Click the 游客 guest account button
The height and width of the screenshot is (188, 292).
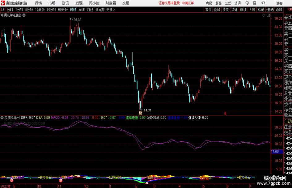click(279, 3)
